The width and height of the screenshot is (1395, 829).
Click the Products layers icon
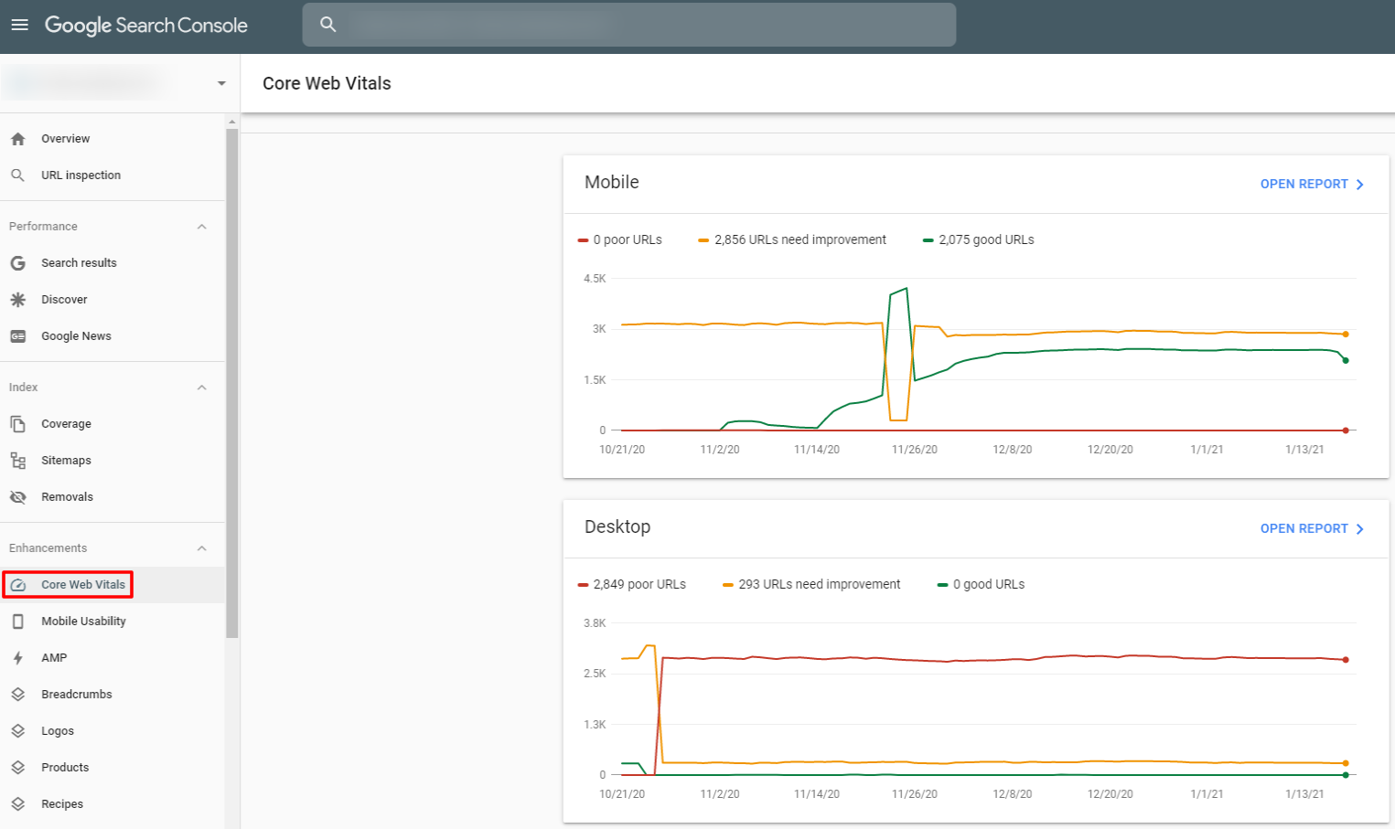pos(17,768)
